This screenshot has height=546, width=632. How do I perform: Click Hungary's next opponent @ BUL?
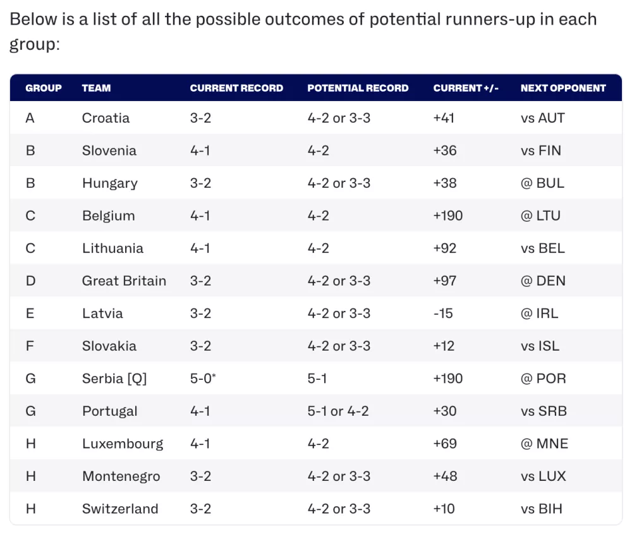click(542, 183)
